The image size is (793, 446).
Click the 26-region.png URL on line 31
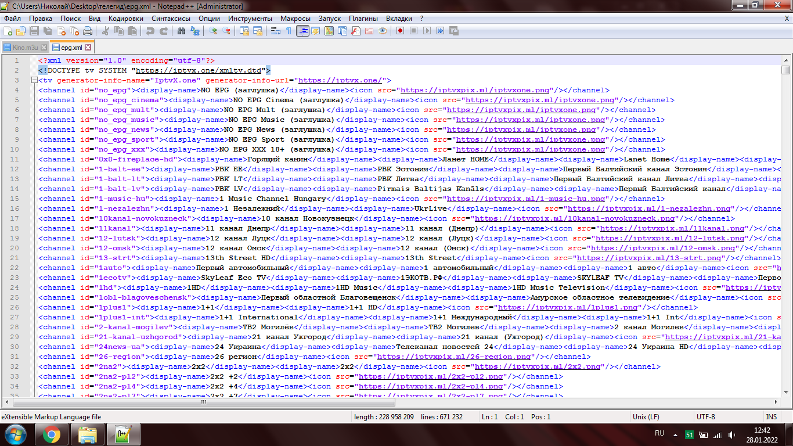(x=454, y=357)
